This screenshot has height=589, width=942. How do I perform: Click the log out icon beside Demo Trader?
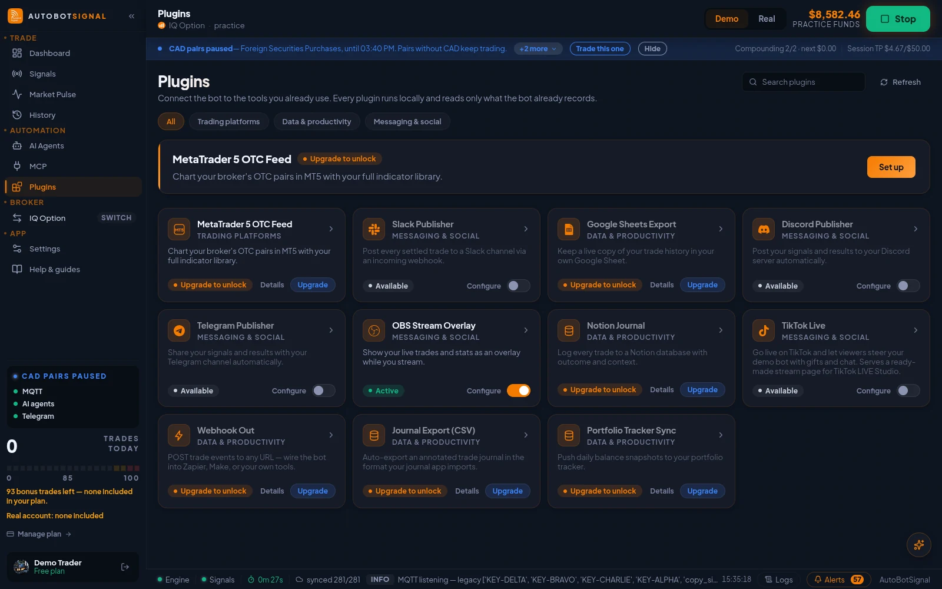(x=125, y=567)
